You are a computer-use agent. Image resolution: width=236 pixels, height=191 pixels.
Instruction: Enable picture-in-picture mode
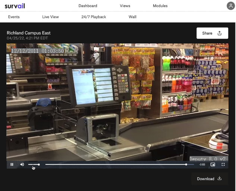[x=213, y=164]
